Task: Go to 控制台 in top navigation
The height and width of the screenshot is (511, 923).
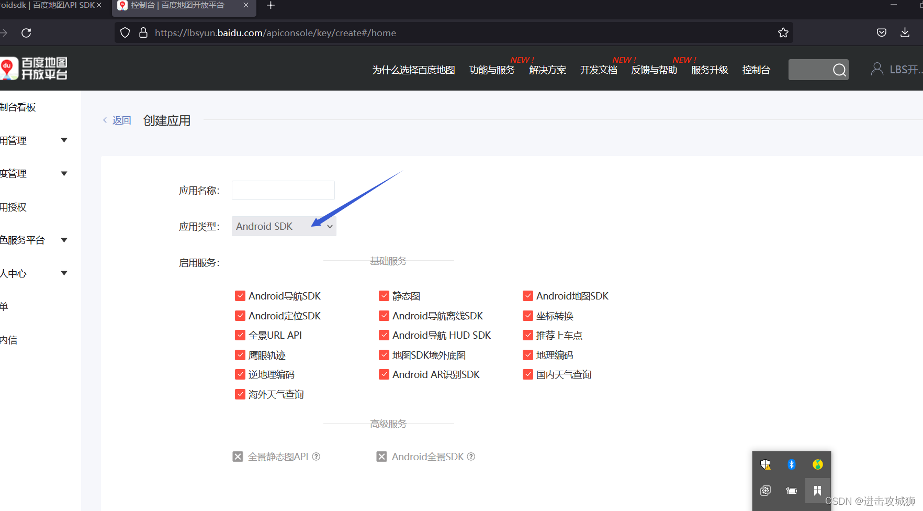Action: 756,70
